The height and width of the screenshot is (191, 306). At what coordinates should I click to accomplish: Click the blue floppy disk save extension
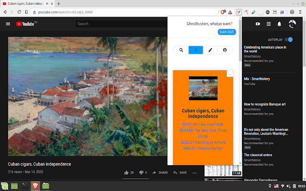(282, 12)
